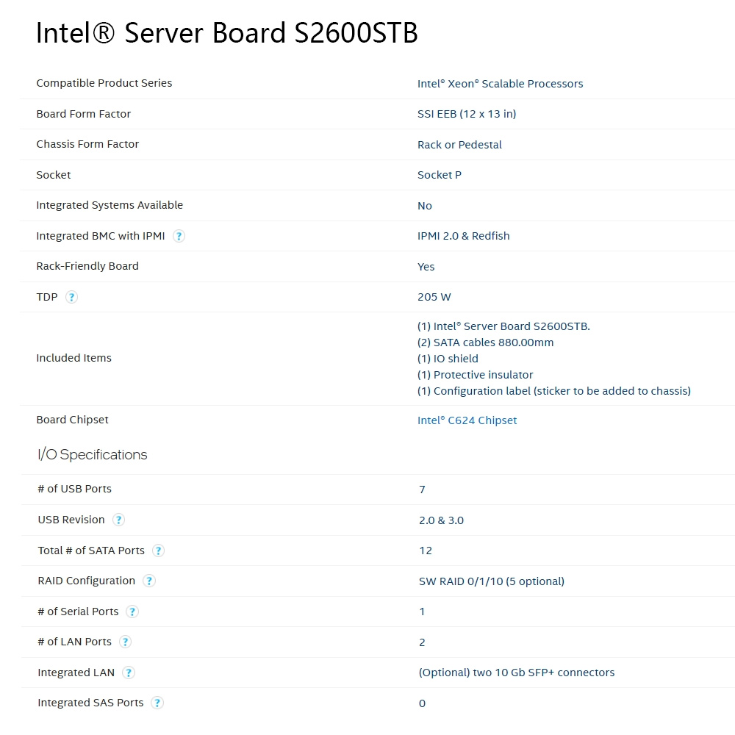Viewport: 735px width, 735px height.
Task: Select value SSI EEB (12 x 13 in)
Action: tap(467, 114)
